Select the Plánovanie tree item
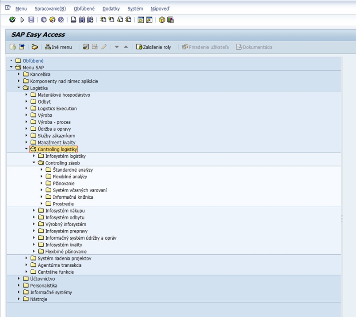 click(x=64, y=183)
